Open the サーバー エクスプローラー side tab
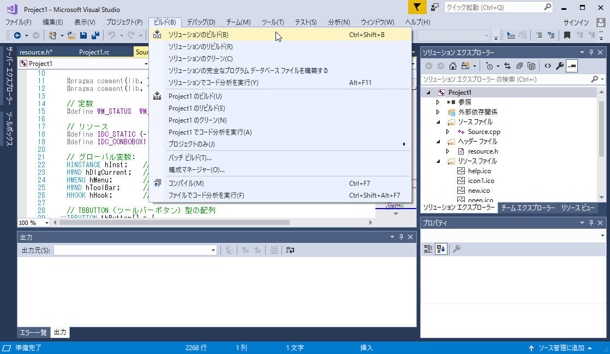 point(10,76)
